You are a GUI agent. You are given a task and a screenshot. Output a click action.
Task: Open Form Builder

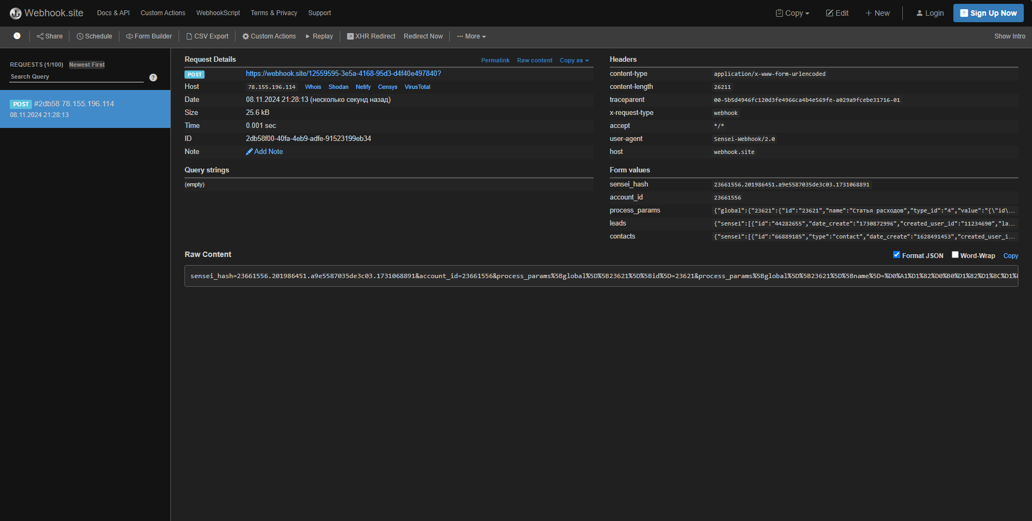click(149, 36)
